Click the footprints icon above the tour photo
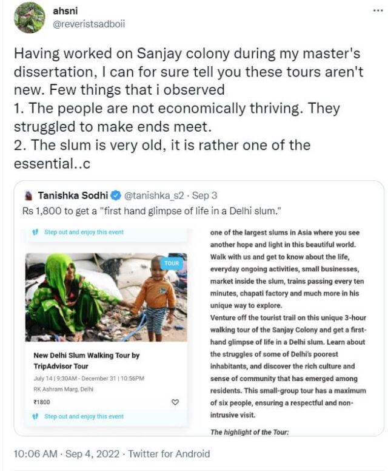Screen dimensions: 388x471 (x=35, y=232)
